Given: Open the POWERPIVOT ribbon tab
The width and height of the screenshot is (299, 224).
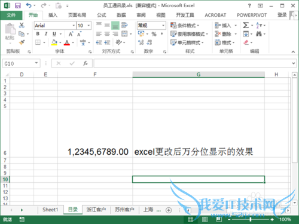Looking at the screenshot, I should (x=252, y=15).
